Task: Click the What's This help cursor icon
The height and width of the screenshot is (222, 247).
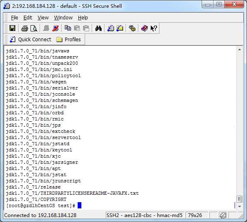Action: (153, 28)
